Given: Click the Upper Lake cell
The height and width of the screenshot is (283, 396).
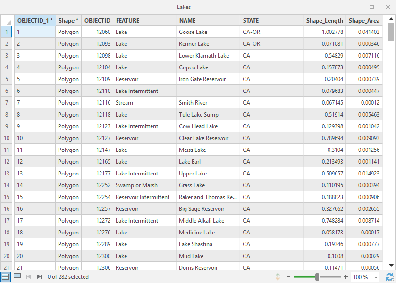Looking at the screenshot, I should click(x=208, y=174).
